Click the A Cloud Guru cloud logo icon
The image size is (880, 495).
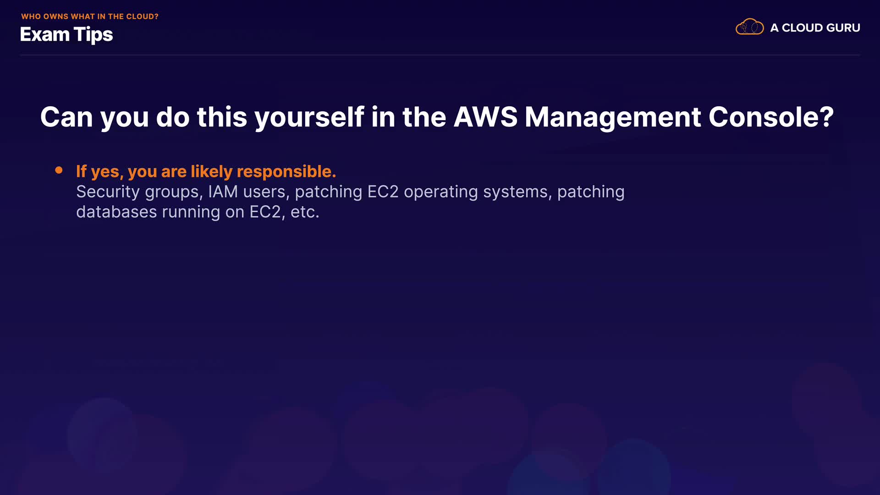pos(749,27)
